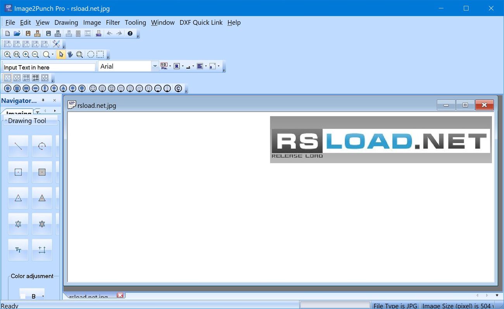Click the Zoom Out magnifier icon

[x=35, y=55]
